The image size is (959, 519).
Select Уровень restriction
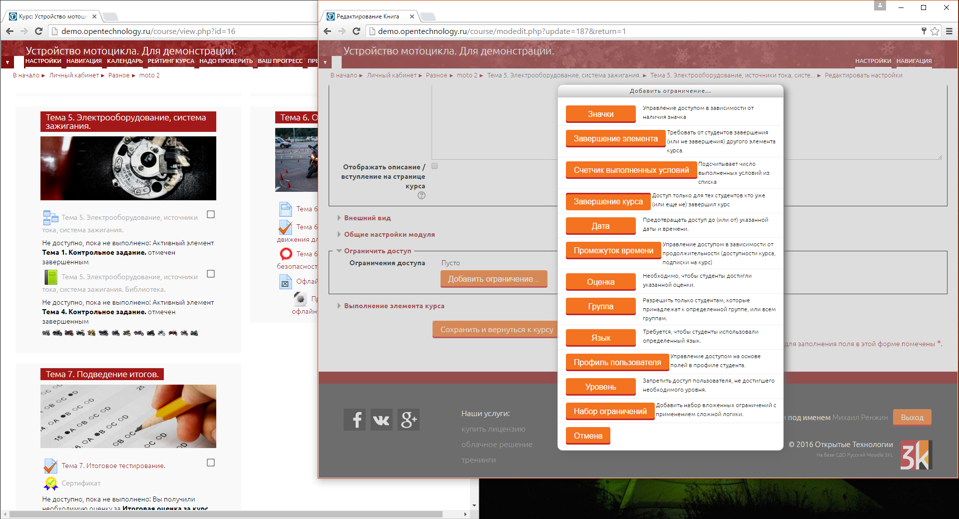(600, 387)
